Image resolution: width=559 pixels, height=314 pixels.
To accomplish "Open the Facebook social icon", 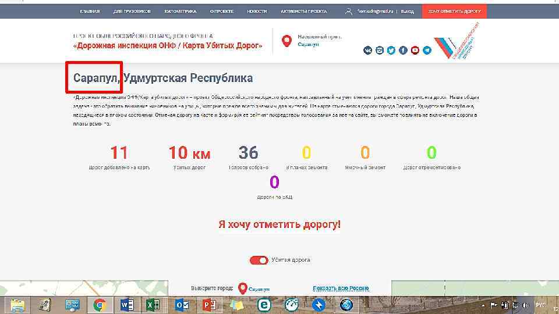I will (403, 50).
